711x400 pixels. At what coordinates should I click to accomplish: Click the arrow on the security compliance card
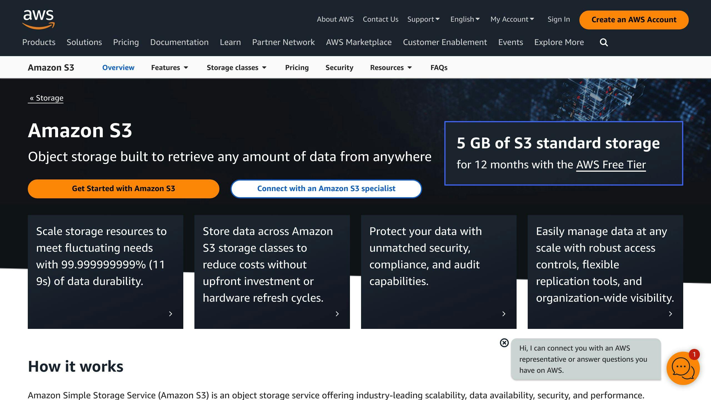point(504,314)
